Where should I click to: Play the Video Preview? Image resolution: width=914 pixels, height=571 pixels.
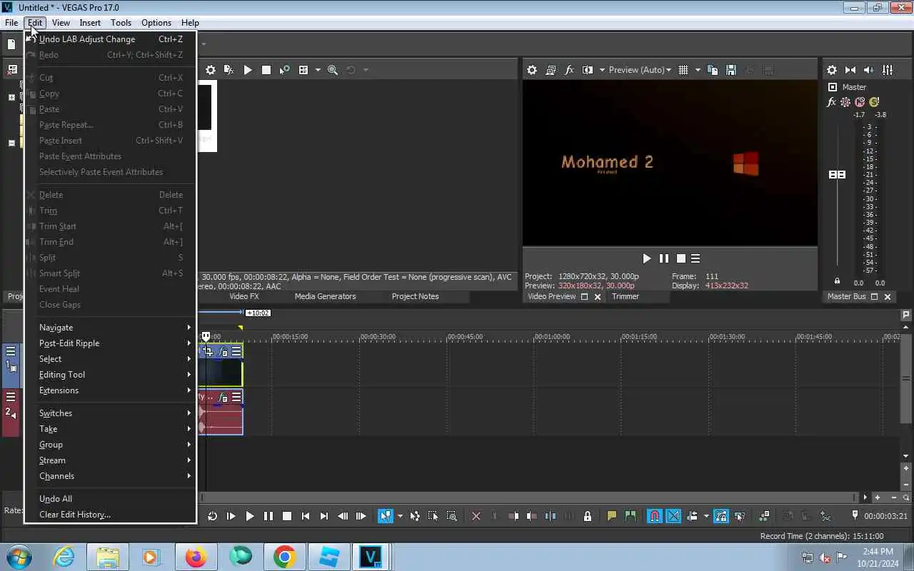point(646,258)
